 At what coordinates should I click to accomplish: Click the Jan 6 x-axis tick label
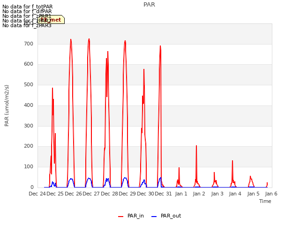(271, 194)
